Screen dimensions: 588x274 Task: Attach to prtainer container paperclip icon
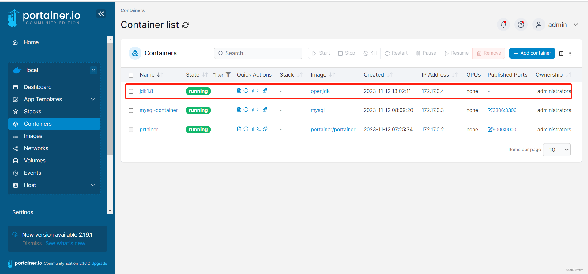tap(265, 129)
